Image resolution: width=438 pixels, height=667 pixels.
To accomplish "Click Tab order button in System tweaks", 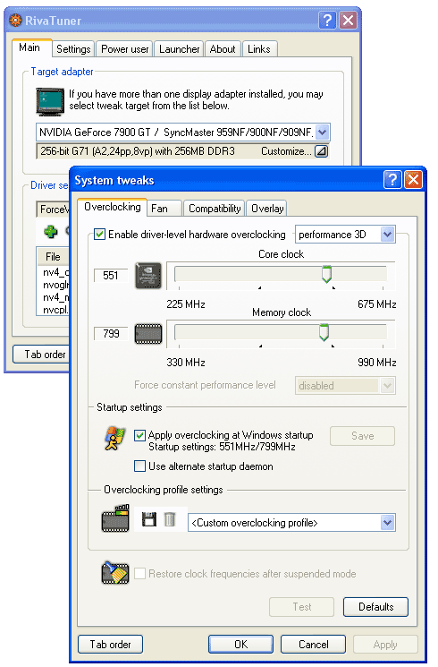I will [x=111, y=644].
